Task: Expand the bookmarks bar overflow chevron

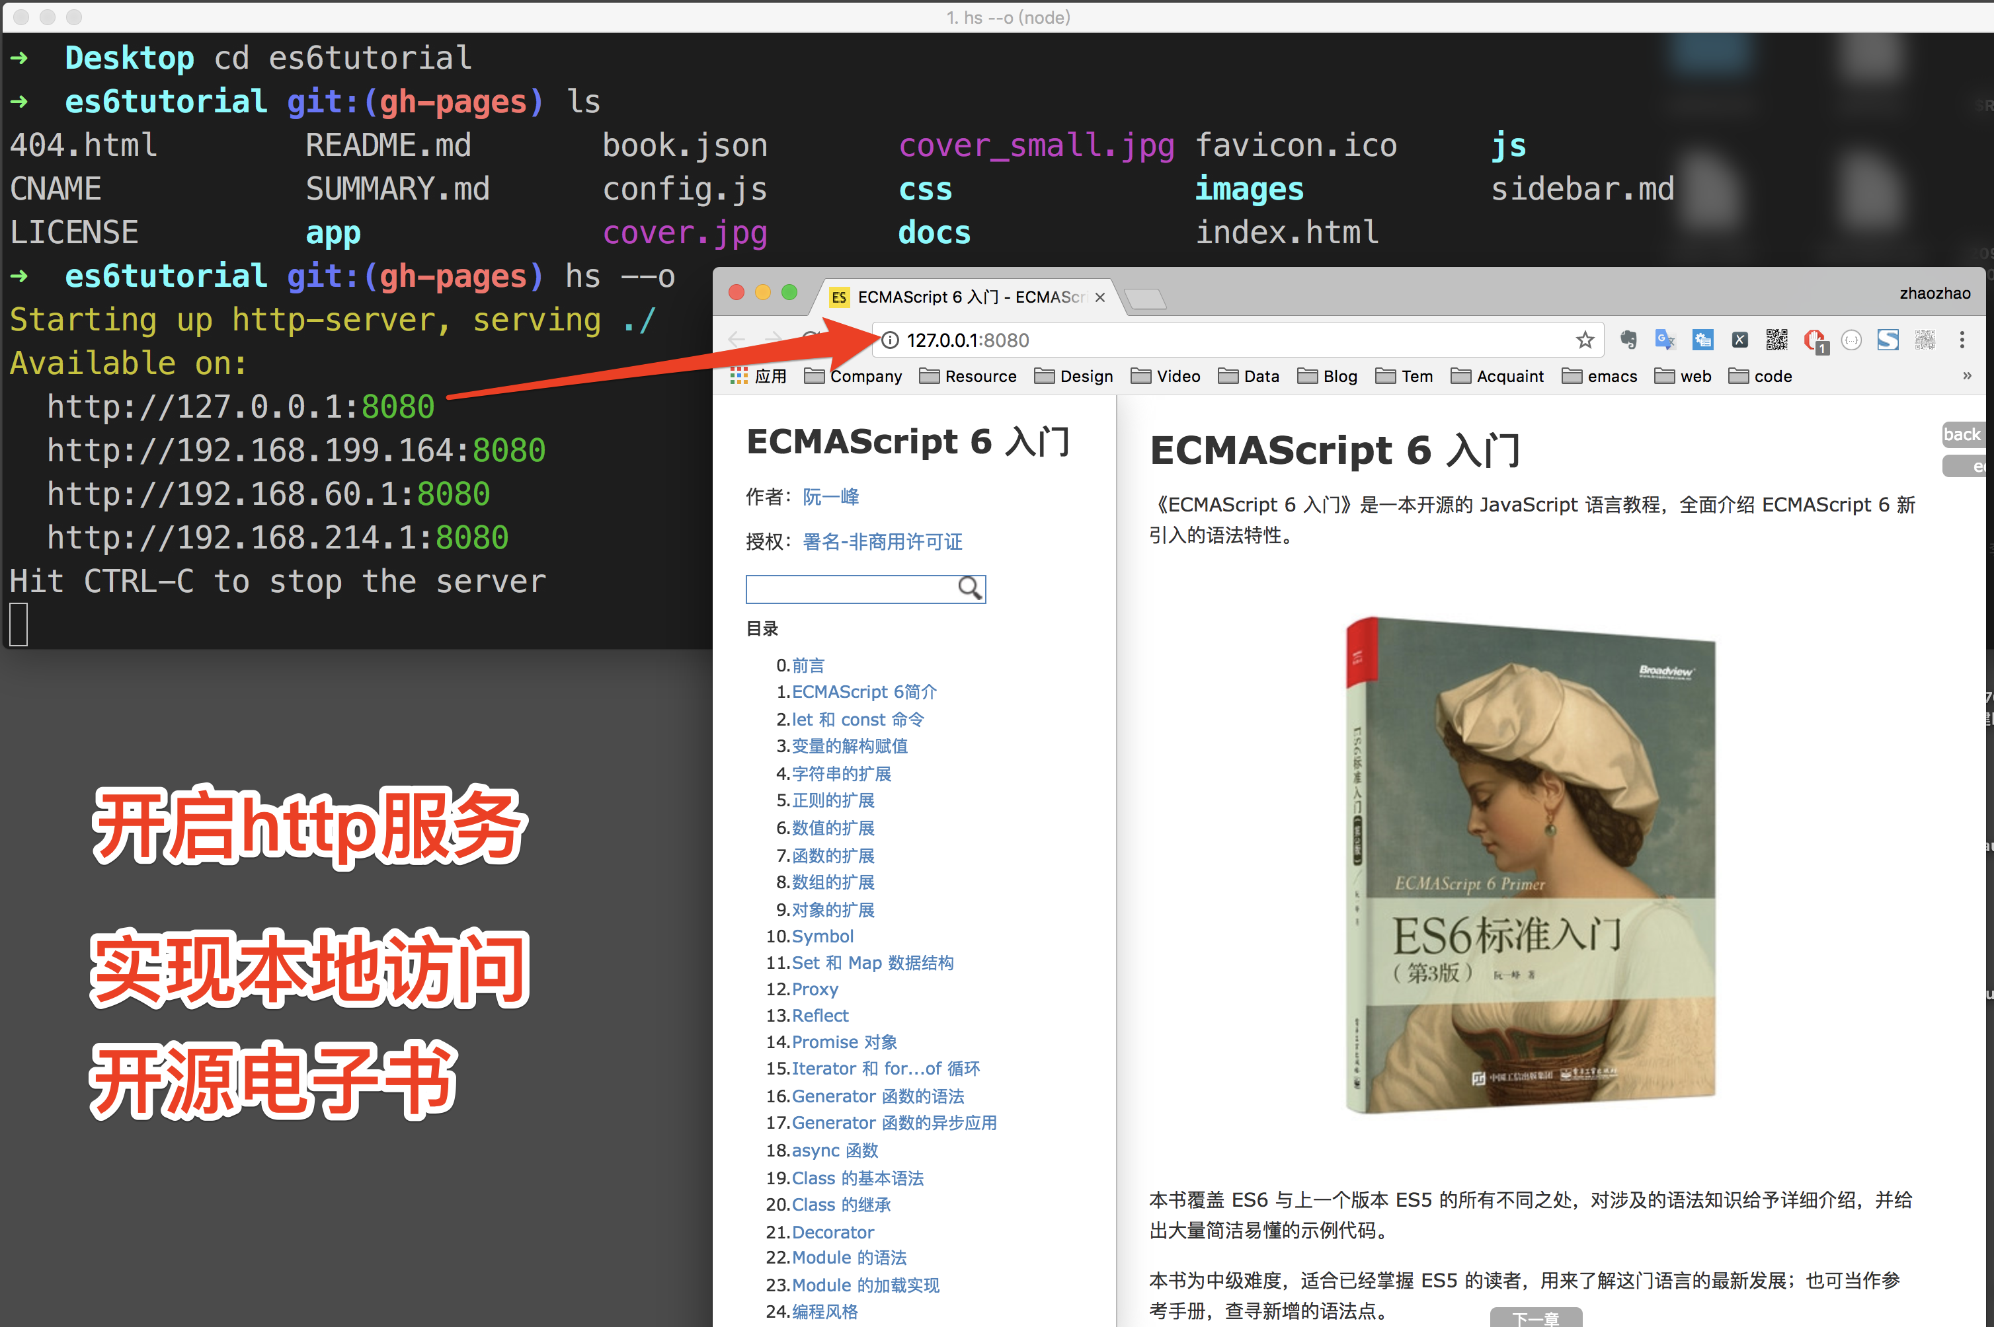Action: [1966, 377]
